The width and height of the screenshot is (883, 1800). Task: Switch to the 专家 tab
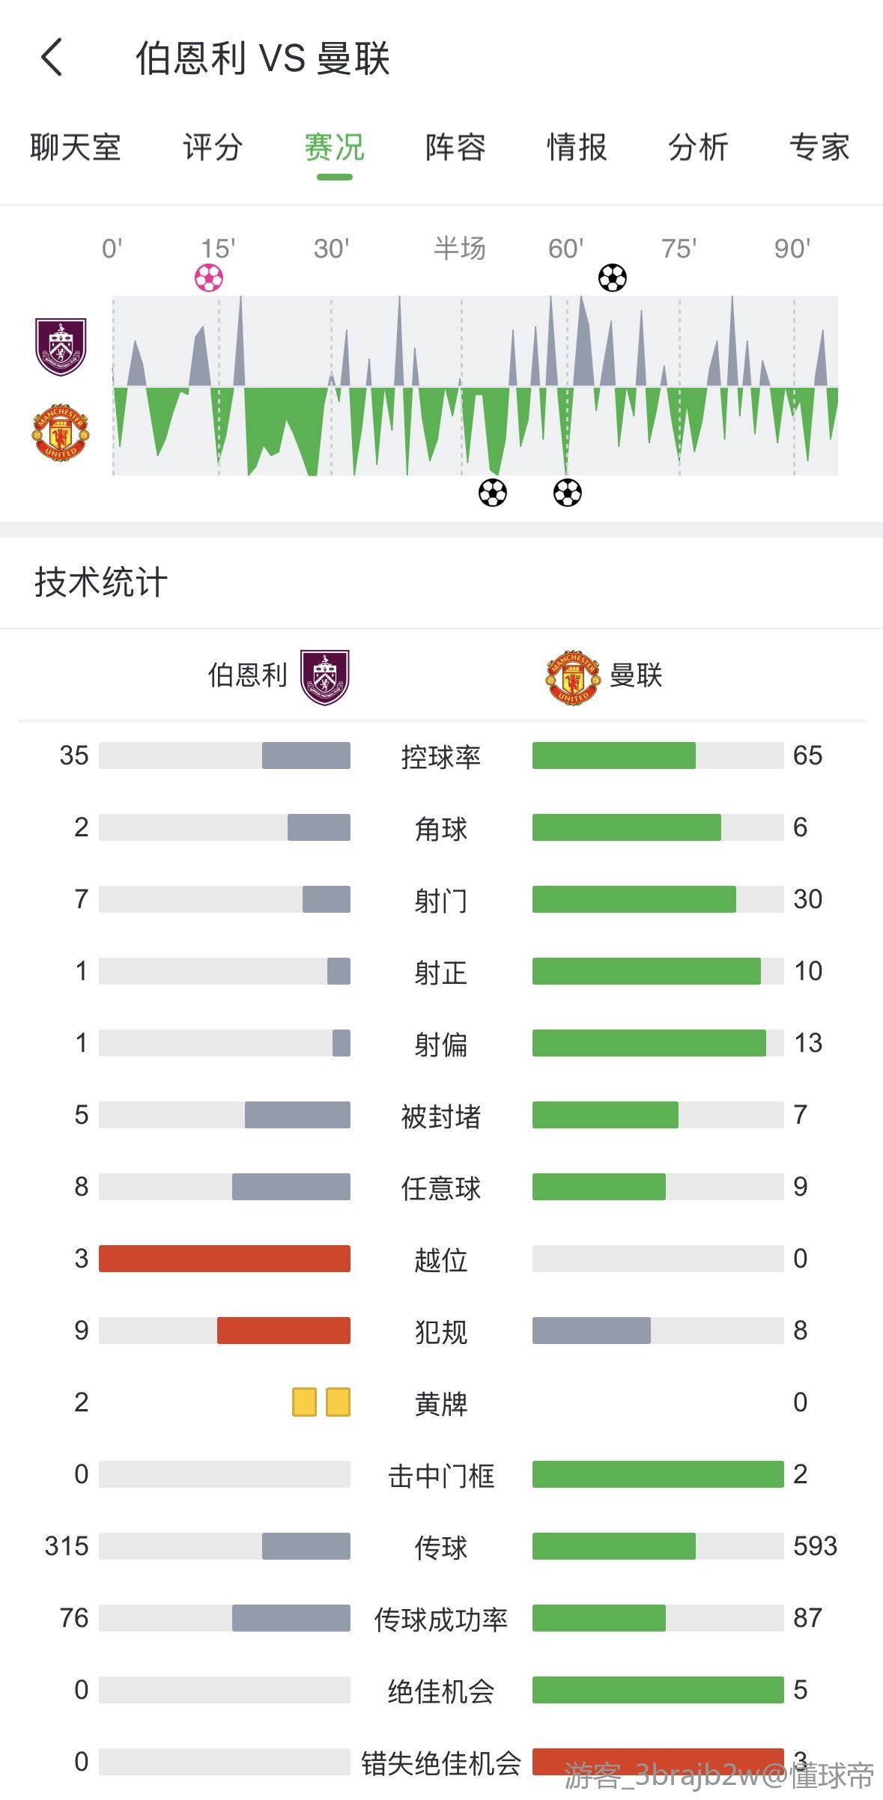pyautogui.click(x=819, y=148)
